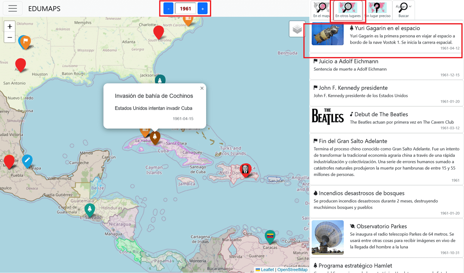Click the brown rocket marker on Cuba

click(x=155, y=136)
